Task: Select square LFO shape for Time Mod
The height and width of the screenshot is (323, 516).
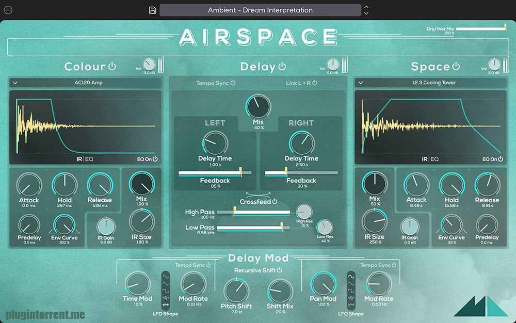Action: coord(166,291)
